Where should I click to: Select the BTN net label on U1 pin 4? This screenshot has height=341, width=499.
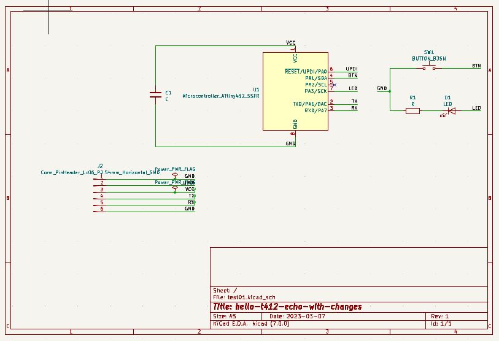pyautogui.click(x=352, y=75)
